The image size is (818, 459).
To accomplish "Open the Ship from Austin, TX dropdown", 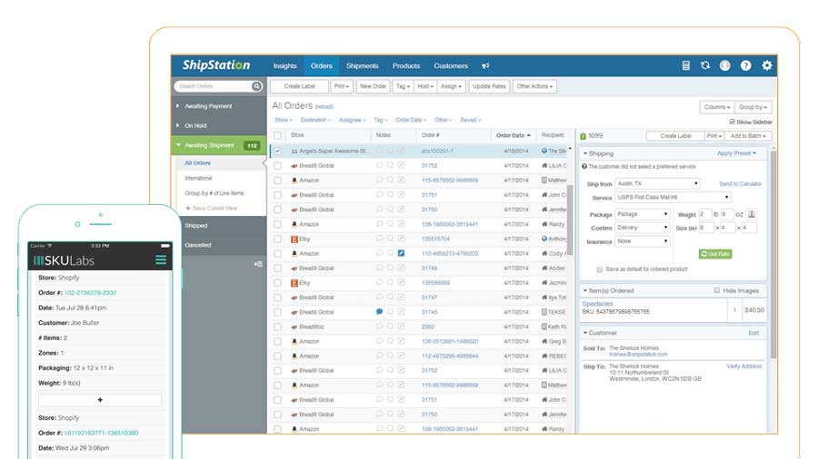I will pos(657,184).
